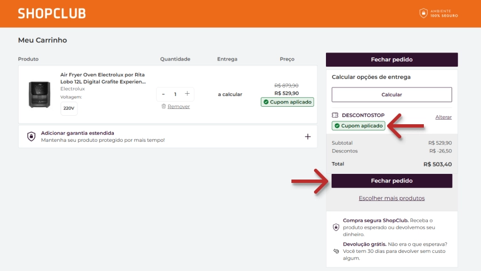Open the Air Fryer Oven Electrolux title
Viewport: 481px width, 271px height.
pyautogui.click(x=103, y=78)
